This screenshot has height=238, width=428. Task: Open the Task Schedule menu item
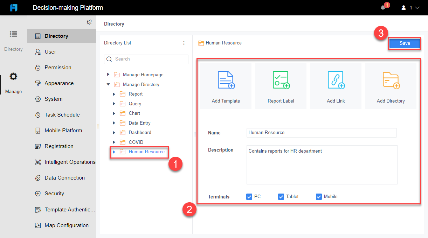click(61, 114)
